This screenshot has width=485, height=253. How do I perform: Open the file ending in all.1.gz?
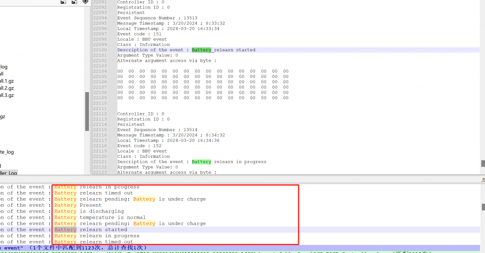7,81
